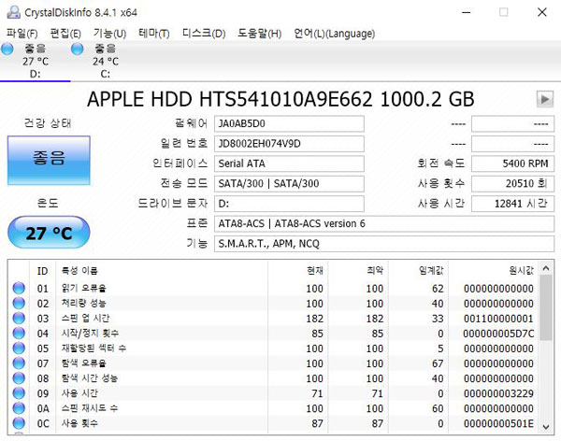Click status orb for attribute 0C
Screen dimensions: 561x441
[x=19, y=423]
